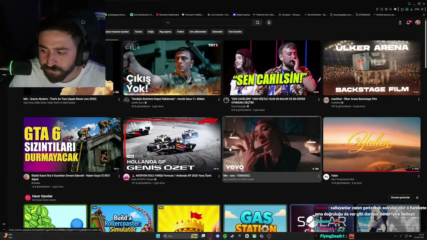Click the YouTube search magnifier button
This screenshot has height=240, width=427.
click(258, 23)
